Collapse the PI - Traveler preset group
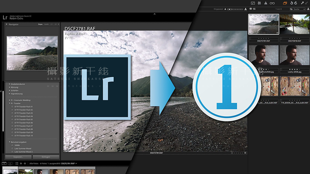Screen dimensions: 310x174 point(9,104)
